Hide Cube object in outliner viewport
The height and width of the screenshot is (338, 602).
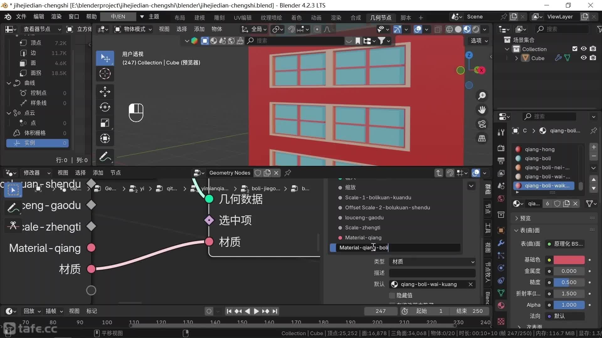pos(584,58)
